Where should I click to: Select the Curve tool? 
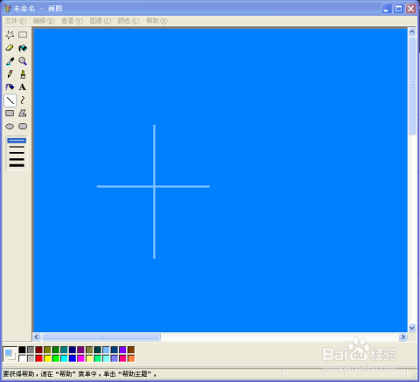point(23,101)
